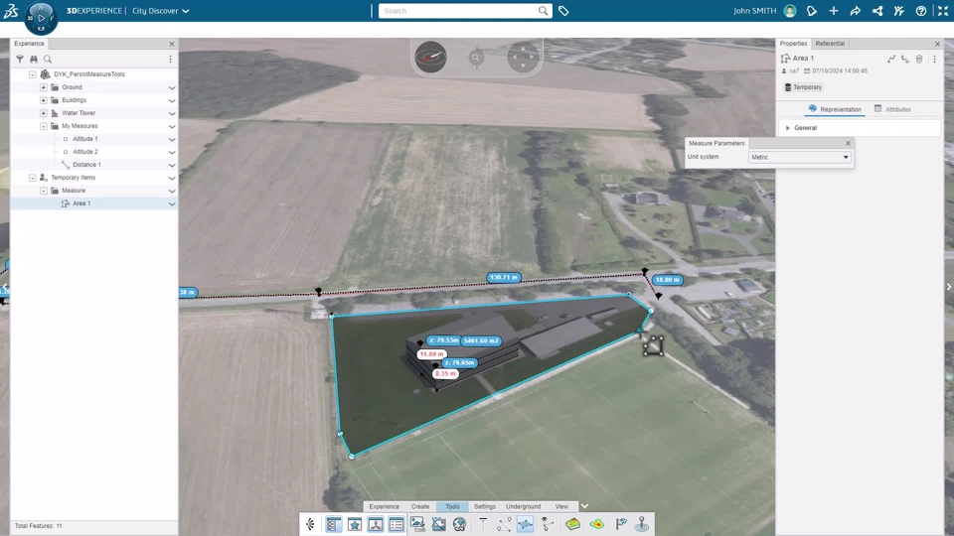Click the globe georeference icon in toolbar
Viewport: 954px width, 536px height.
tap(459, 524)
